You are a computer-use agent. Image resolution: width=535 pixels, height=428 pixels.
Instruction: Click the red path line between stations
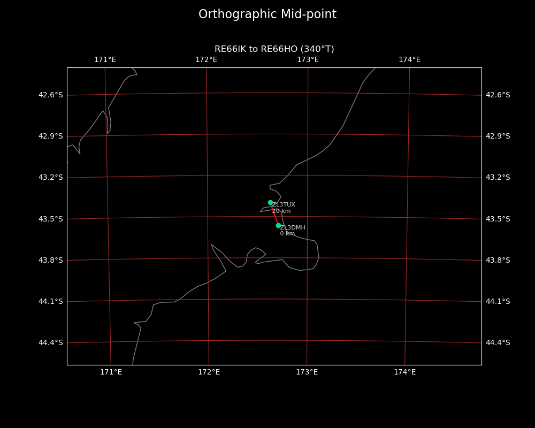pyautogui.click(x=274, y=214)
